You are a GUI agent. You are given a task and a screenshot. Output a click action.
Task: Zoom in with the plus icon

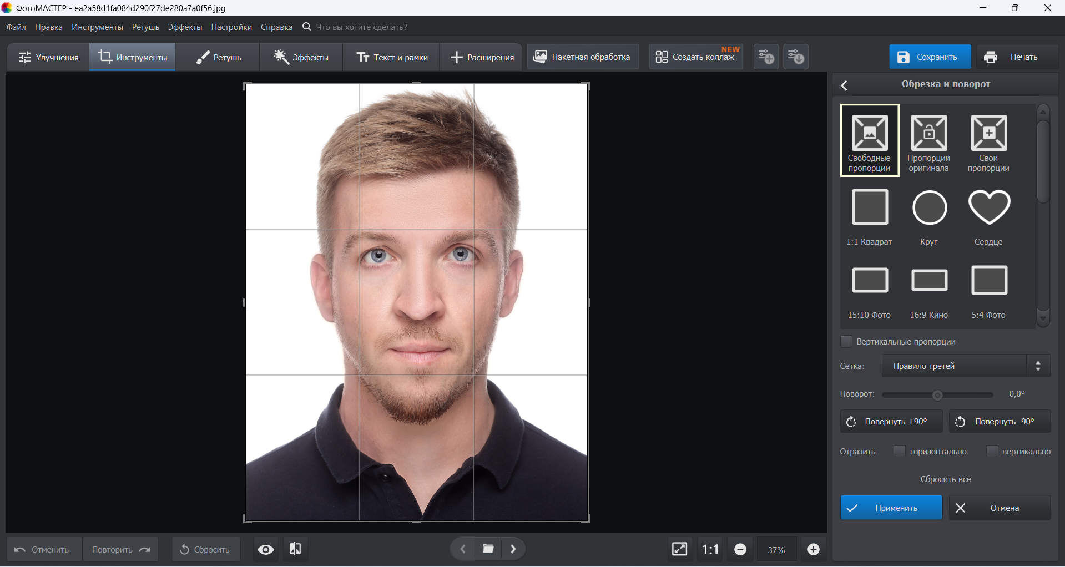[x=814, y=549]
